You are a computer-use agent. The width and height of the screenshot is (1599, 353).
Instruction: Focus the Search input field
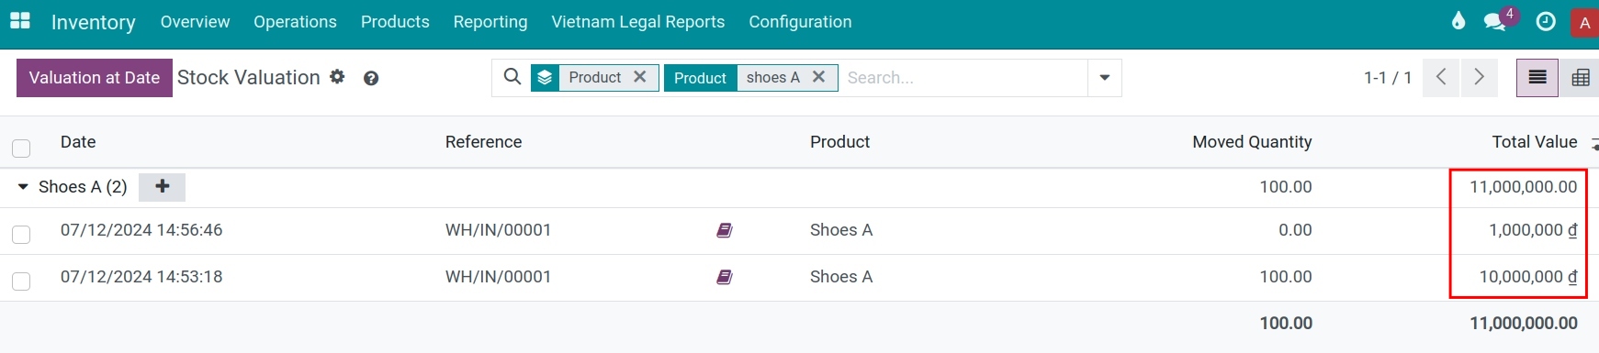click(964, 78)
